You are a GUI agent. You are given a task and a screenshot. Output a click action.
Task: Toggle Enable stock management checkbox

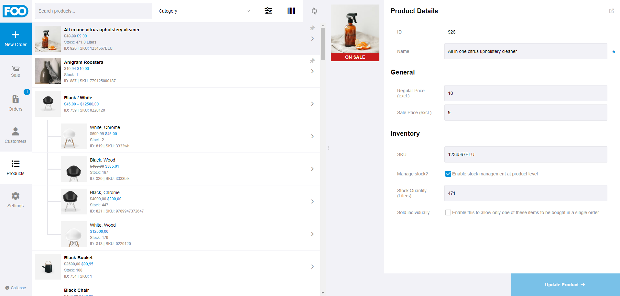pyautogui.click(x=448, y=174)
